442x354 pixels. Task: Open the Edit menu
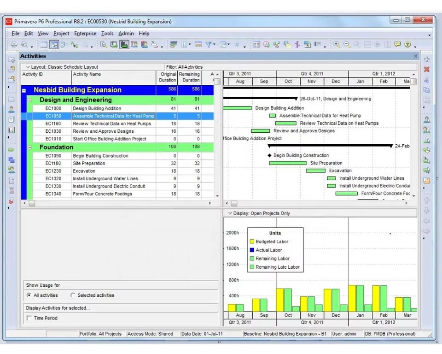pyautogui.click(x=29, y=33)
